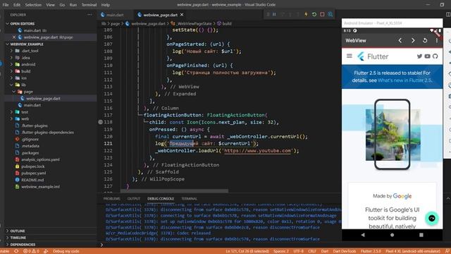Close webview_page.dart in Open Editors list
Viewport: 451px width, 254px height.
click(14, 37)
